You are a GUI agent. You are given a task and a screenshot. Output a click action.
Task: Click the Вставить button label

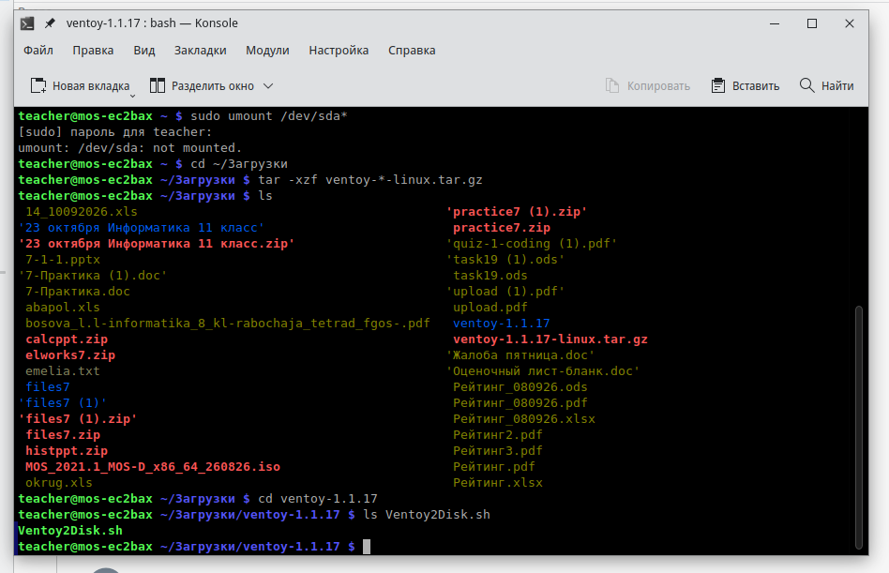(756, 86)
